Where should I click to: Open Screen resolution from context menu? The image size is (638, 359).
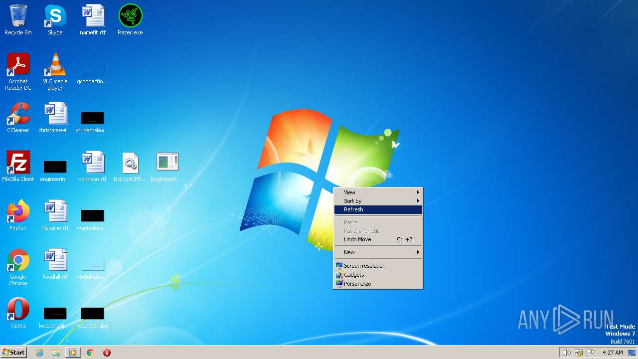(x=378, y=266)
